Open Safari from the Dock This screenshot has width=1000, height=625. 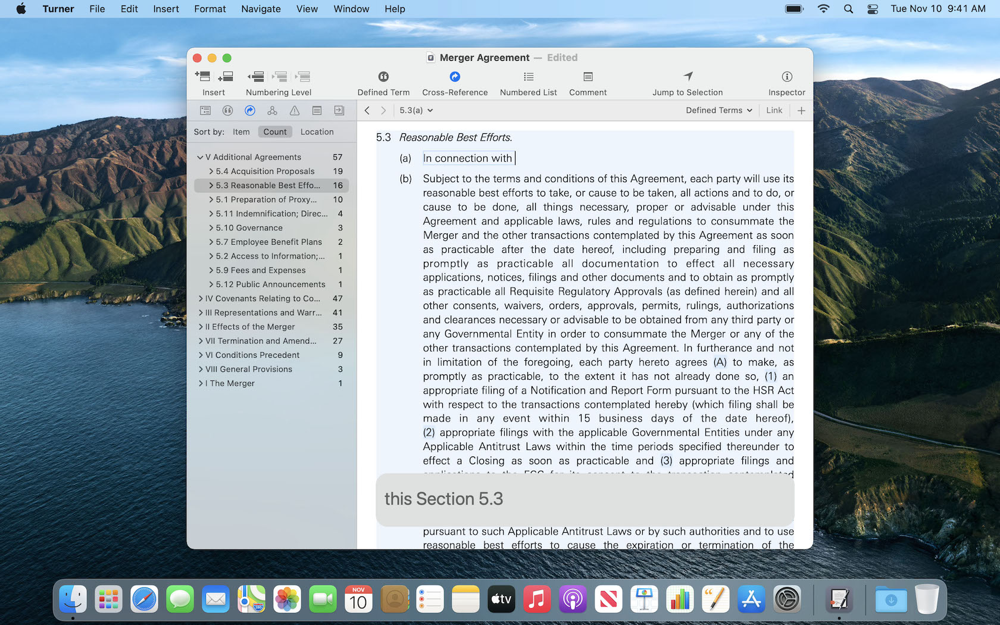coord(144,599)
